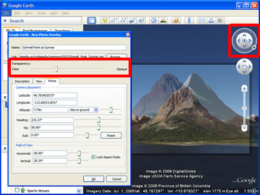
Task: Show the ruler tool
Action: pyautogui.click(x=189, y=21)
